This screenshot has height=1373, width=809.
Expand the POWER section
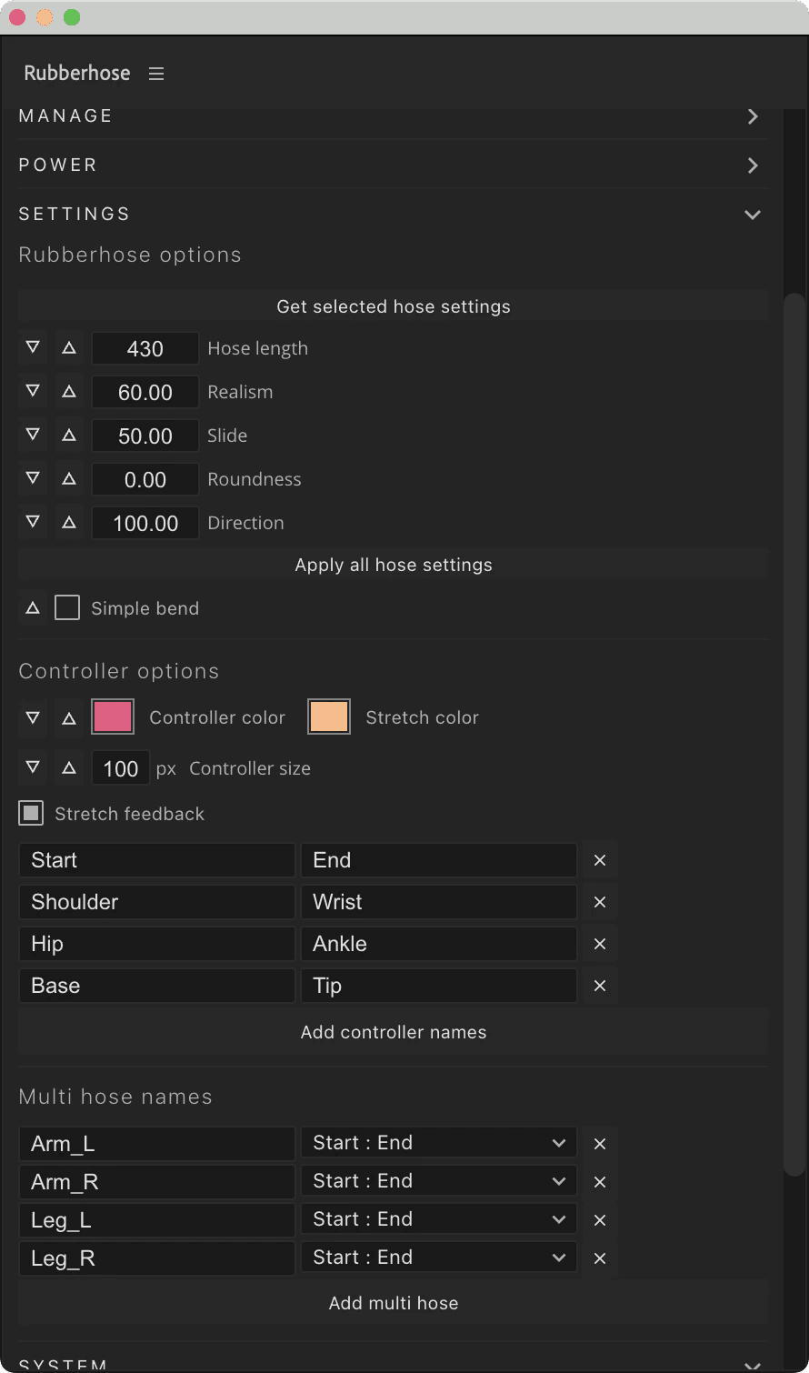click(753, 165)
